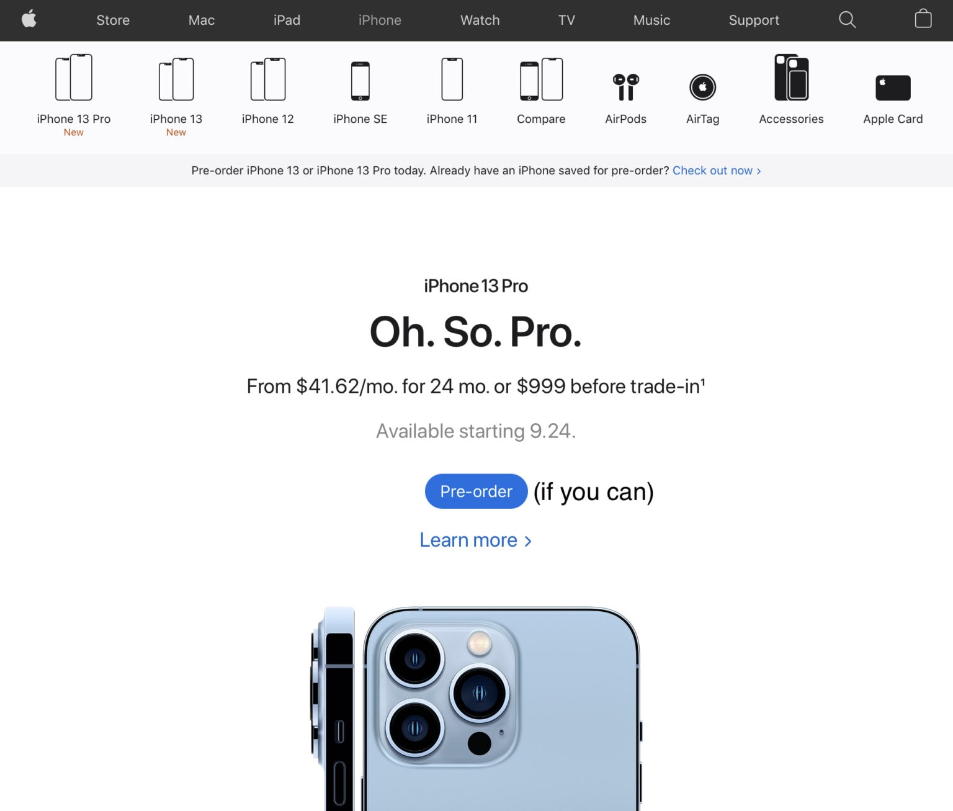Open the Accessories icon
Screen dimensions: 953x811
792,78
